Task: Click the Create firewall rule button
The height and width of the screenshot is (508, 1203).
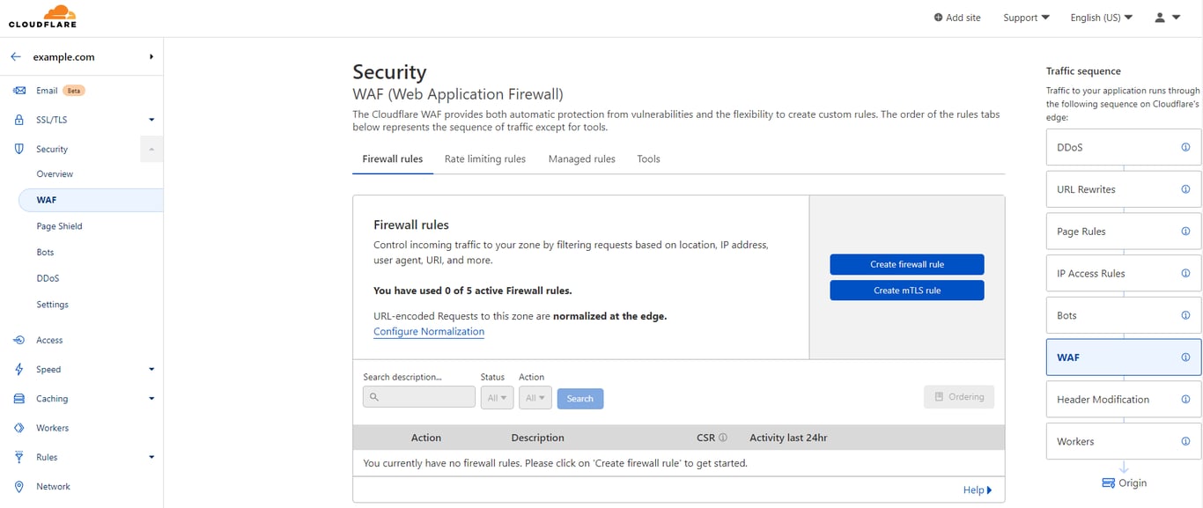Action: click(906, 264)
